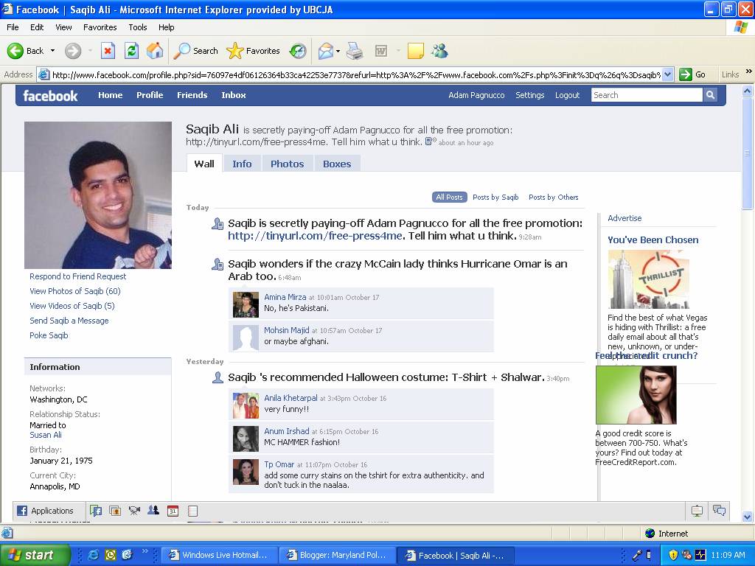This screenshot has width=755, height=566.
Task: Open the notes icon in bottom bar
Action: click(x=192, y=511)
